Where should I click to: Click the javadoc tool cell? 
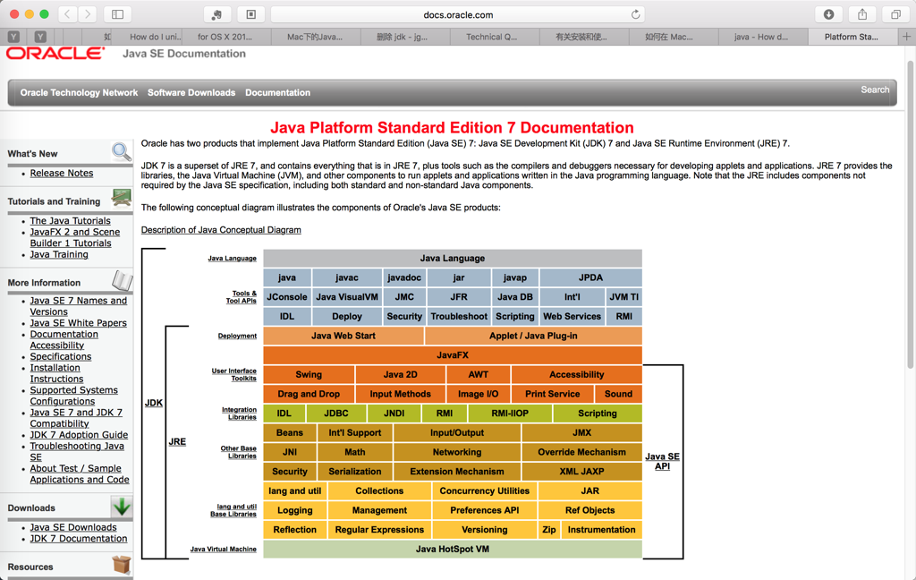[404, 277]
